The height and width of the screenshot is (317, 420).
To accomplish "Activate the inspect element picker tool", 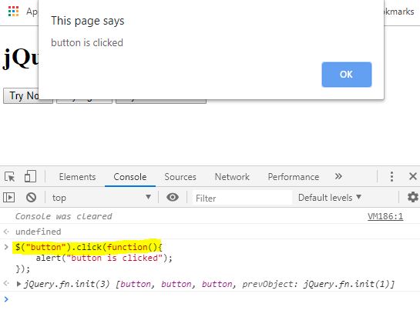I will tap(10, 177).
